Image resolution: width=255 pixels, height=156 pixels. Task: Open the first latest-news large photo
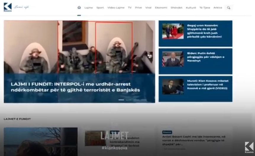coord(41,142)
